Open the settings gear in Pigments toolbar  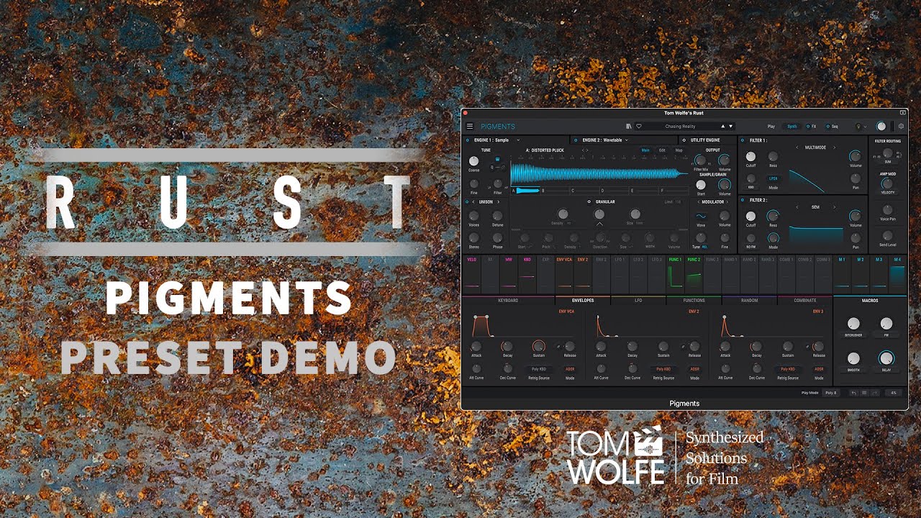(901, 127)
